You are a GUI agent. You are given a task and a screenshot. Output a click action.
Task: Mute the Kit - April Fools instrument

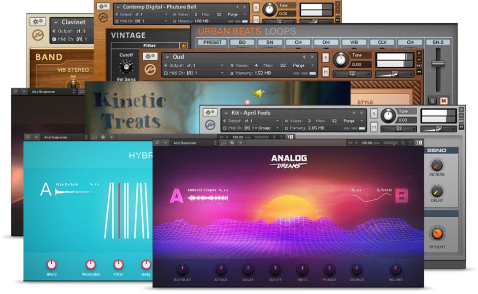375,128
